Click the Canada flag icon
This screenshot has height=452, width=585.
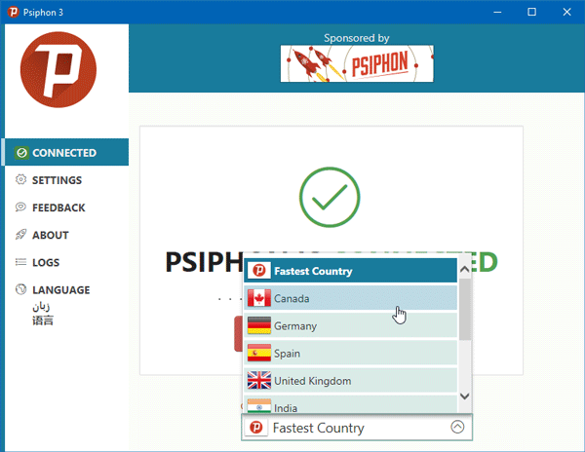point(259,298)
